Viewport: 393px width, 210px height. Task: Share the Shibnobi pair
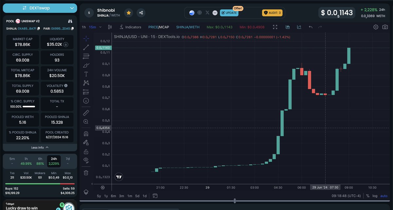141,13
